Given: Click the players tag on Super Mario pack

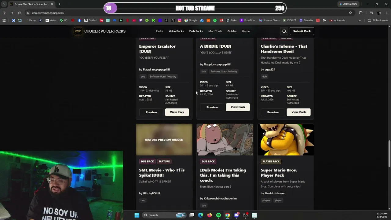Looking at the screenshot, I should [266, 200].
